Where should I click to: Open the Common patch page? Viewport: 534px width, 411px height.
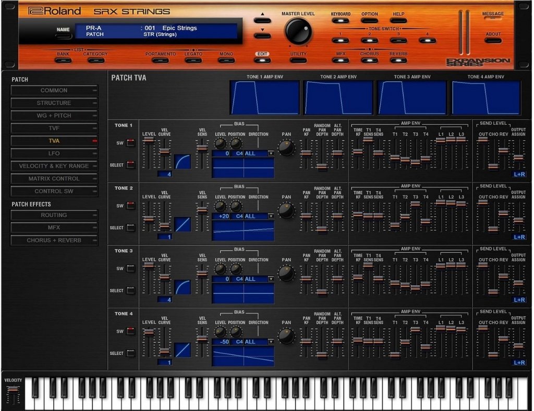pos(54,90)
